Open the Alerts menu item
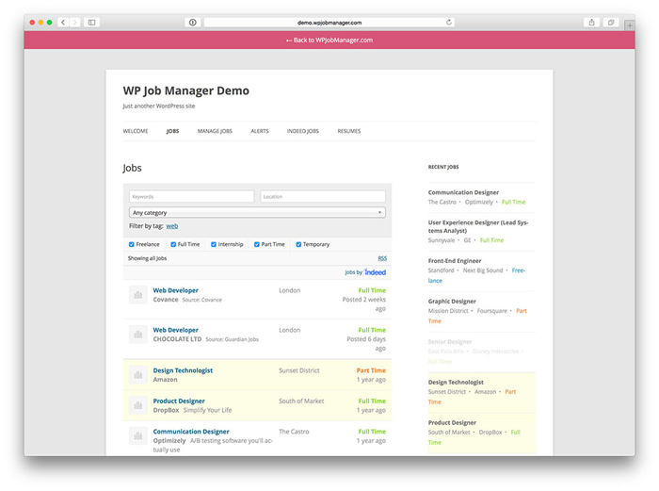Screen dimensions: 659x491 pos(260,131)
